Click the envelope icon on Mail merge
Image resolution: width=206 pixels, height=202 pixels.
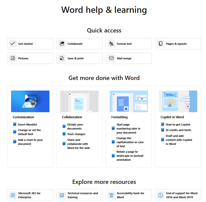(111, 58)
